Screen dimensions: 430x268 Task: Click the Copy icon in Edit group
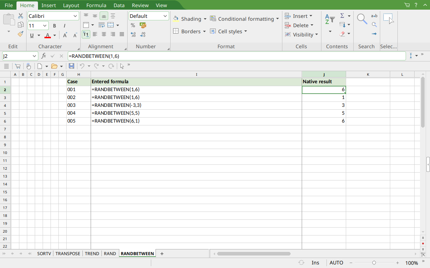[x=21, y=25]
